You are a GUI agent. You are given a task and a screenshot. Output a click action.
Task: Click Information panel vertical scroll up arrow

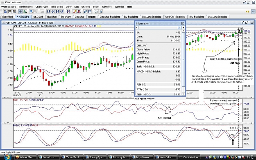184,31
